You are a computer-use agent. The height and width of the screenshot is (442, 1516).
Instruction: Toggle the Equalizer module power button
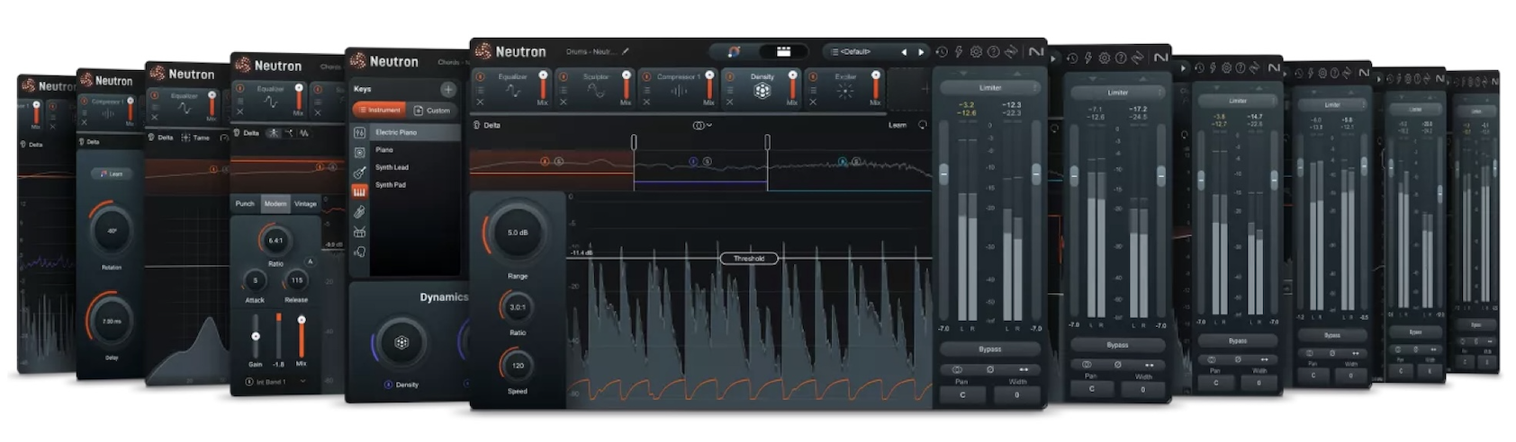pos(480,76)
